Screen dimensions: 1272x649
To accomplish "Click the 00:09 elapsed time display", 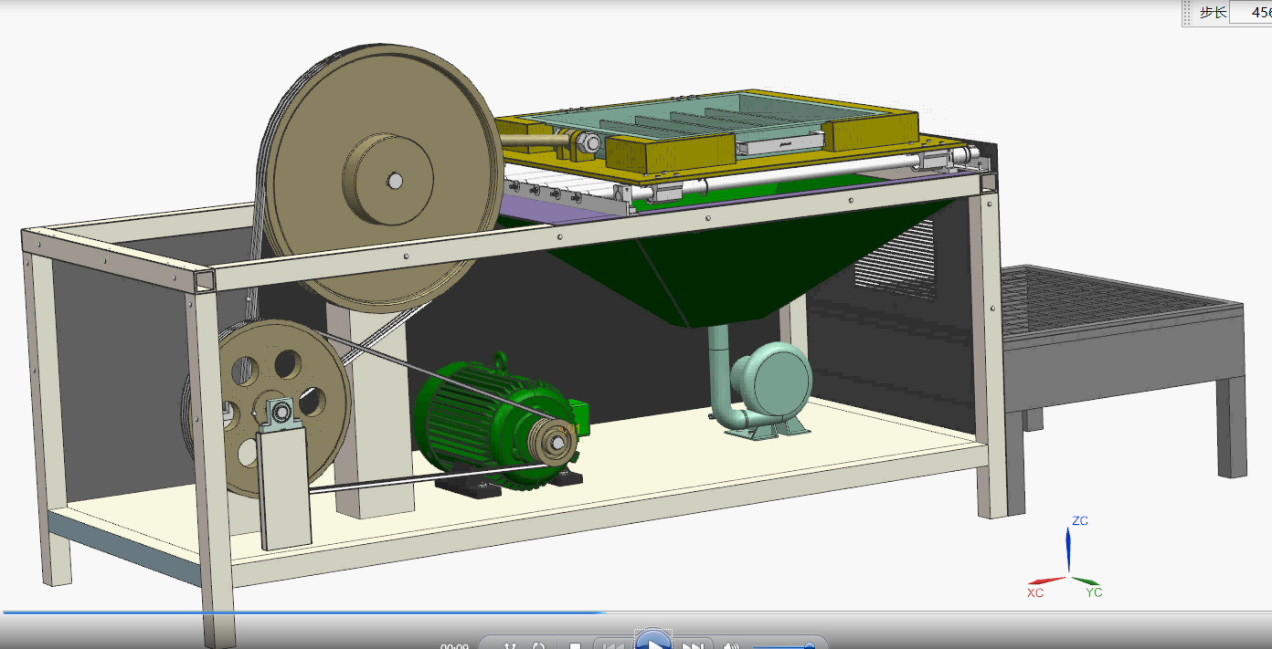I will (x=454, y=646).
